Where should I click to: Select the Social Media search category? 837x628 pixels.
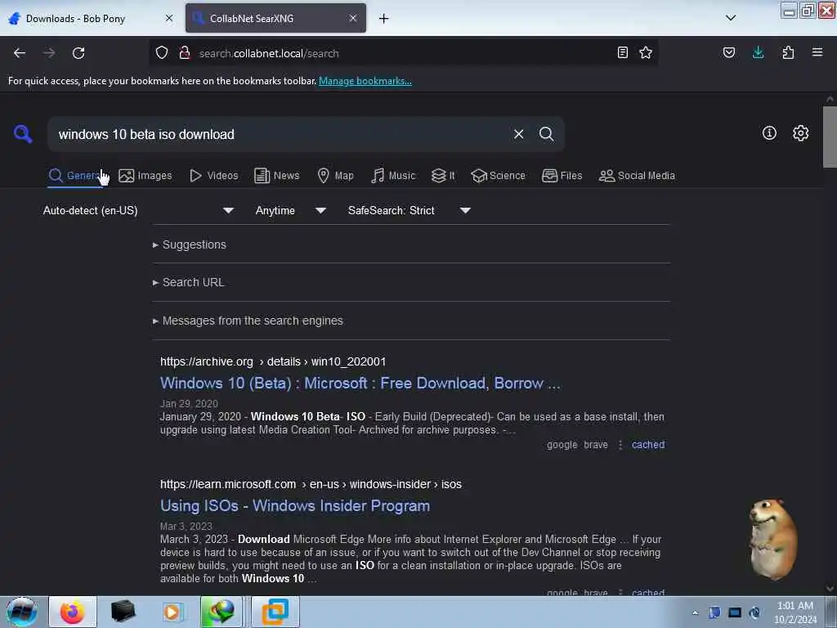[x=637, y=176]
